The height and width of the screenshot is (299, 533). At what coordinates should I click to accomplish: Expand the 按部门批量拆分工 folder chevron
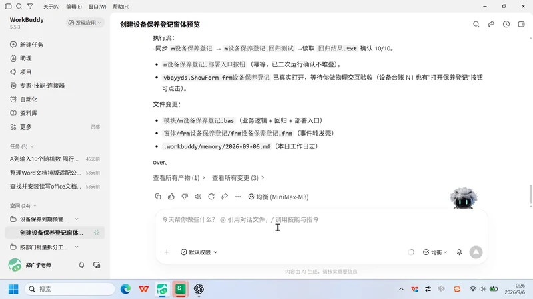[77, 247]
